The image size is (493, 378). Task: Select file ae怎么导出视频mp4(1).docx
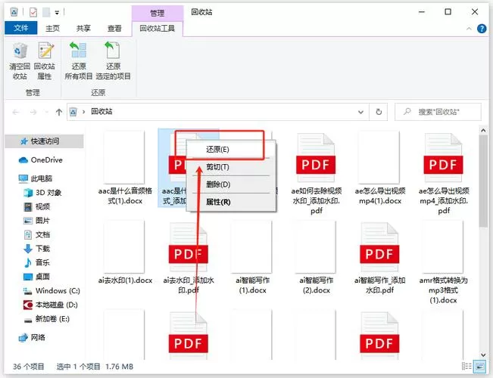coord(380,168)
